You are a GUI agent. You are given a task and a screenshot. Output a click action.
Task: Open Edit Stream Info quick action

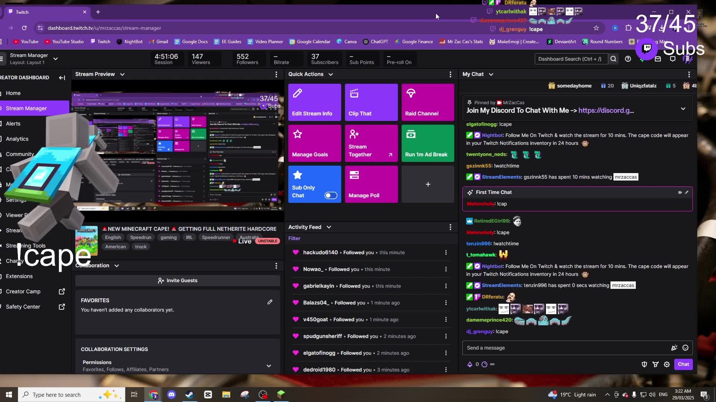314,102
